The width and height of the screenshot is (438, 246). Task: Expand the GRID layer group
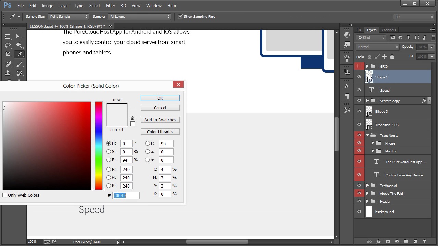368,66
